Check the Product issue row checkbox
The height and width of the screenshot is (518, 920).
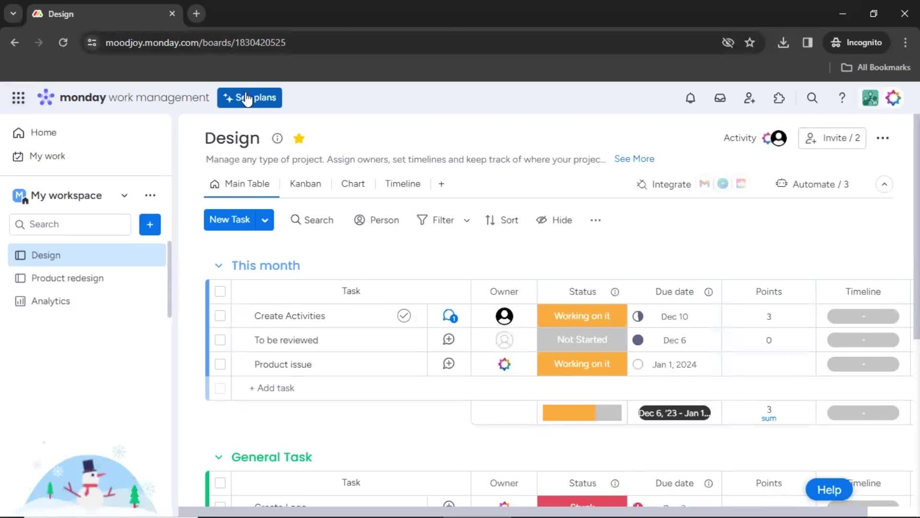(220, 365)
